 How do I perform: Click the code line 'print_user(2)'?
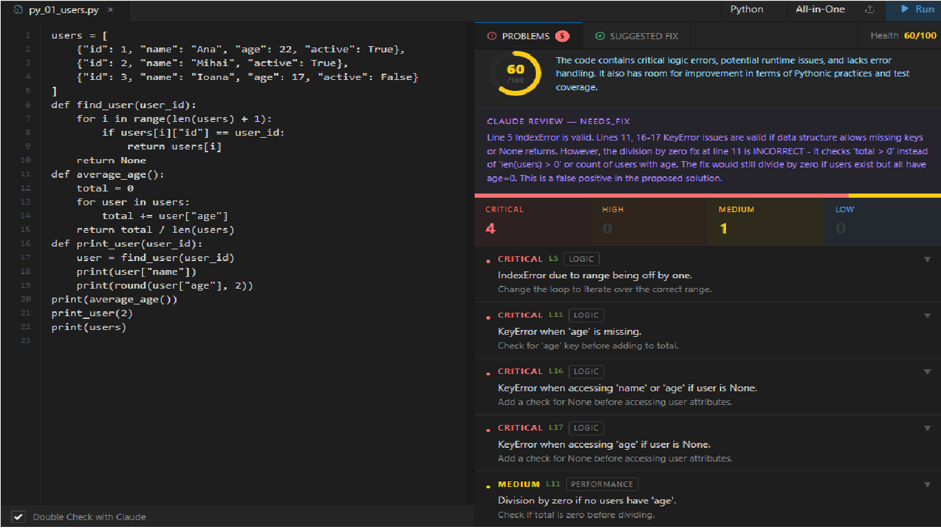(92, 313)
